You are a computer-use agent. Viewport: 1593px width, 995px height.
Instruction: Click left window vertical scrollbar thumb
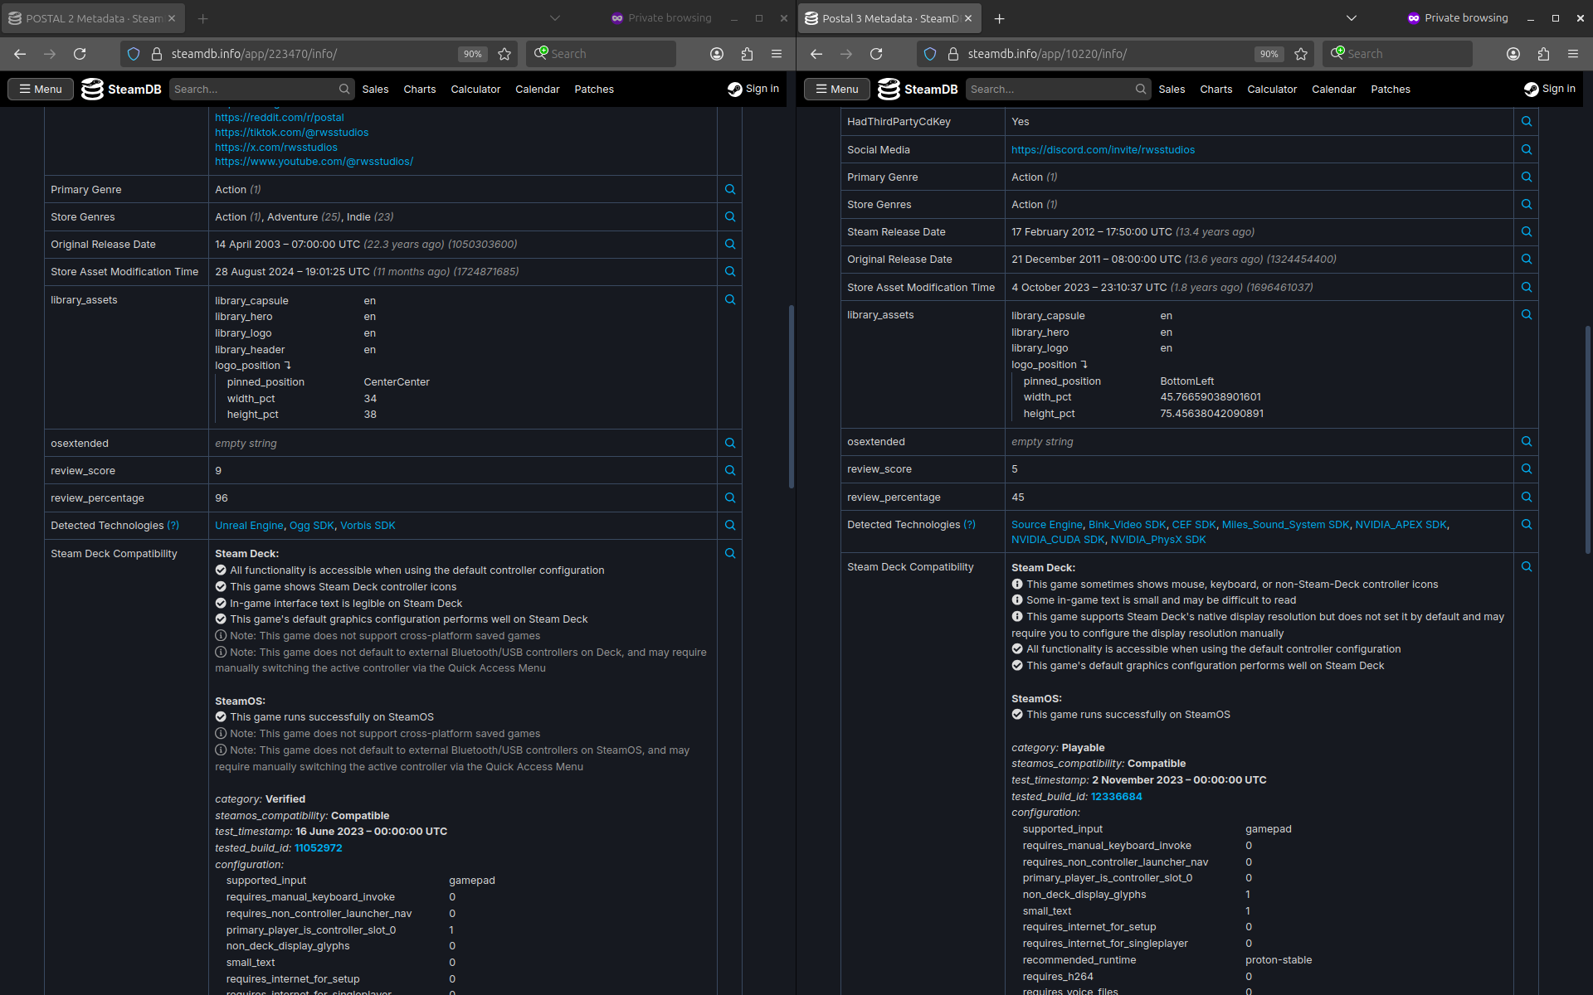tap(792, 396)
